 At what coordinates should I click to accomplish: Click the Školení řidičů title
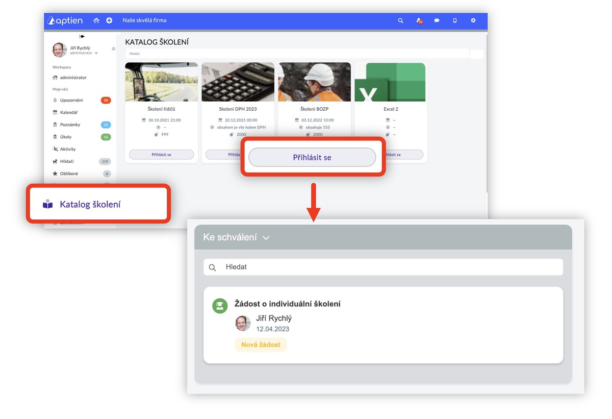[x=161, y=109]
